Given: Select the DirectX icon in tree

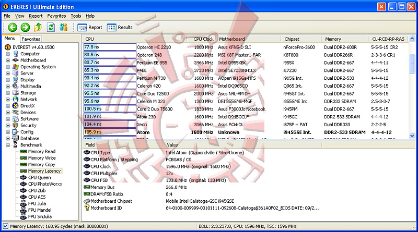Looking at the screenshot, I should coord(16,106).
